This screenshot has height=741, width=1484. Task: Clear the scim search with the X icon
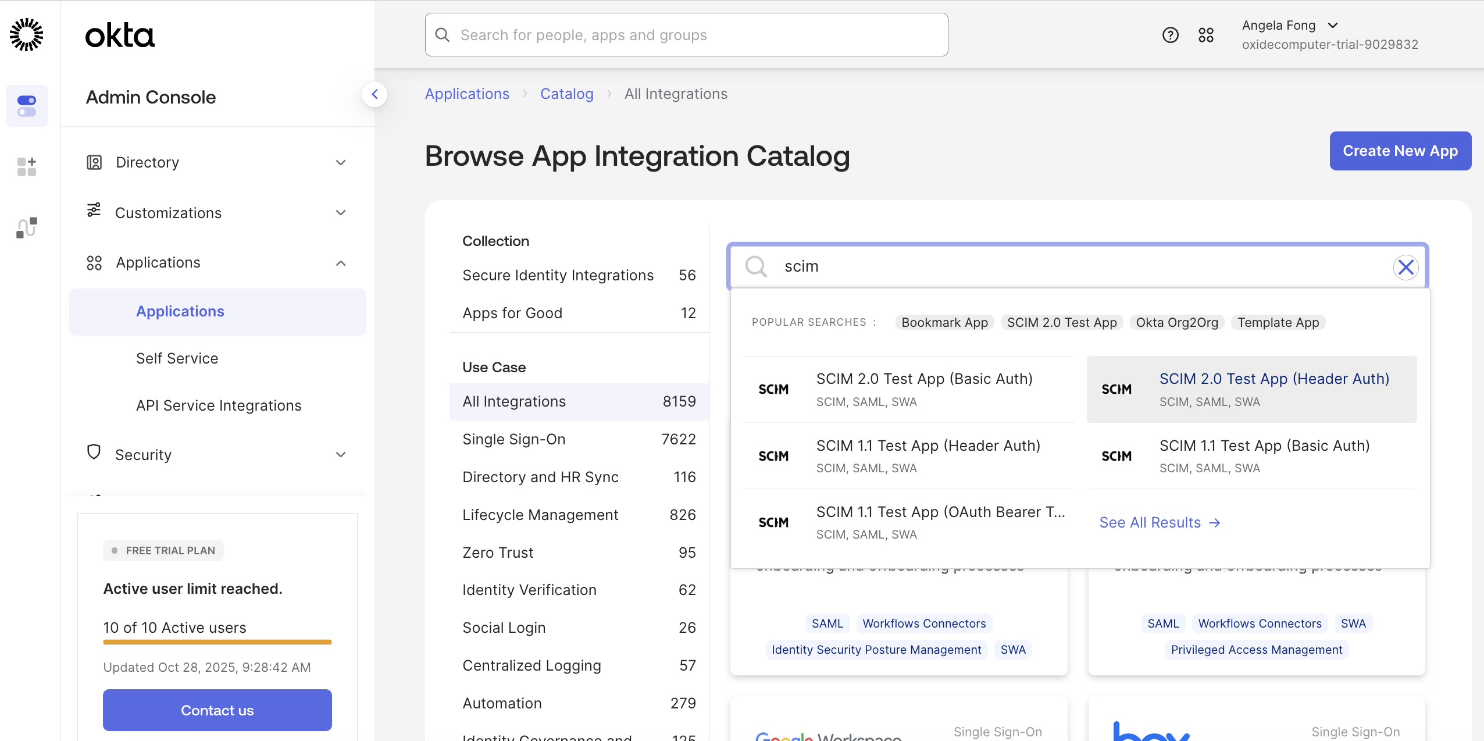click(1406, 267)
